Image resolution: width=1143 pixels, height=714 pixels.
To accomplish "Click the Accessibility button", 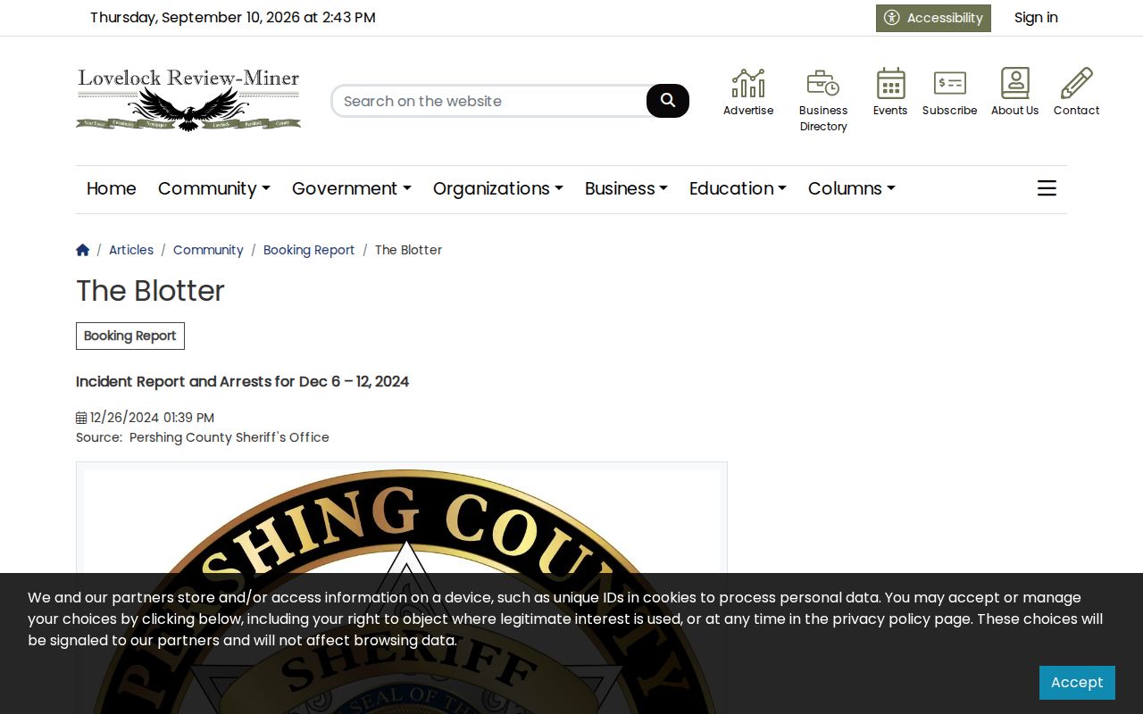I will click(x=933, y=18).
